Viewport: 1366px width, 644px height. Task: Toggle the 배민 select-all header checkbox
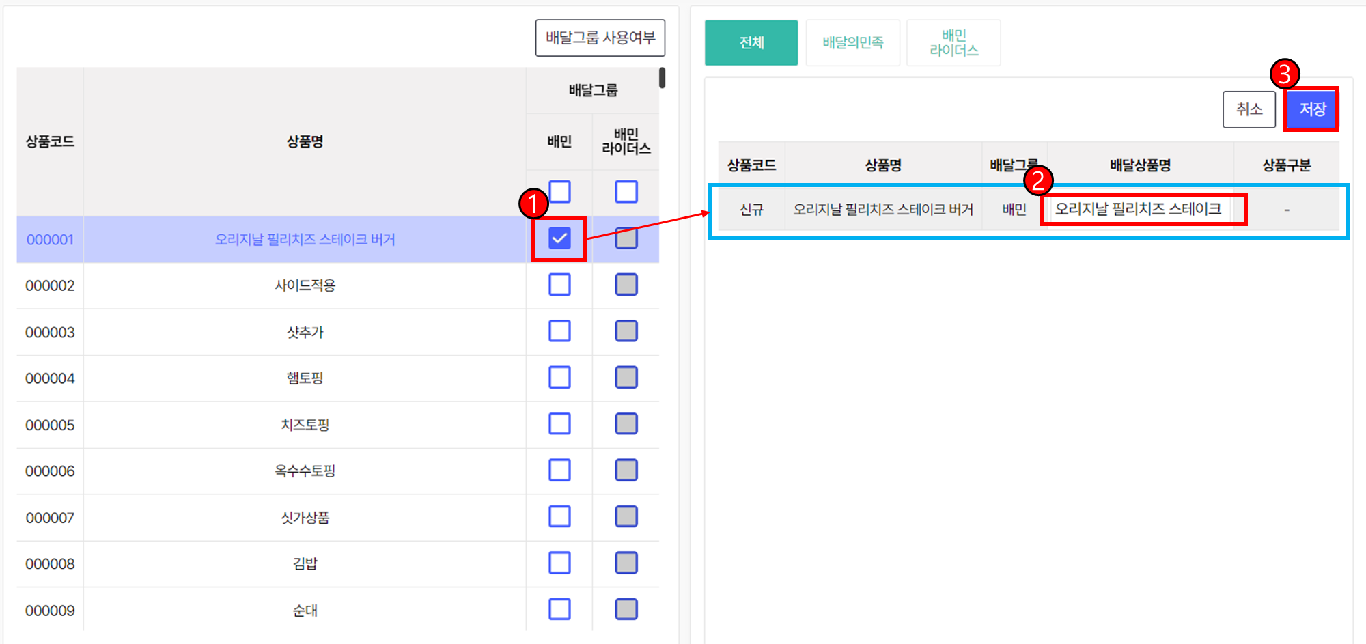tap(559, 192)
